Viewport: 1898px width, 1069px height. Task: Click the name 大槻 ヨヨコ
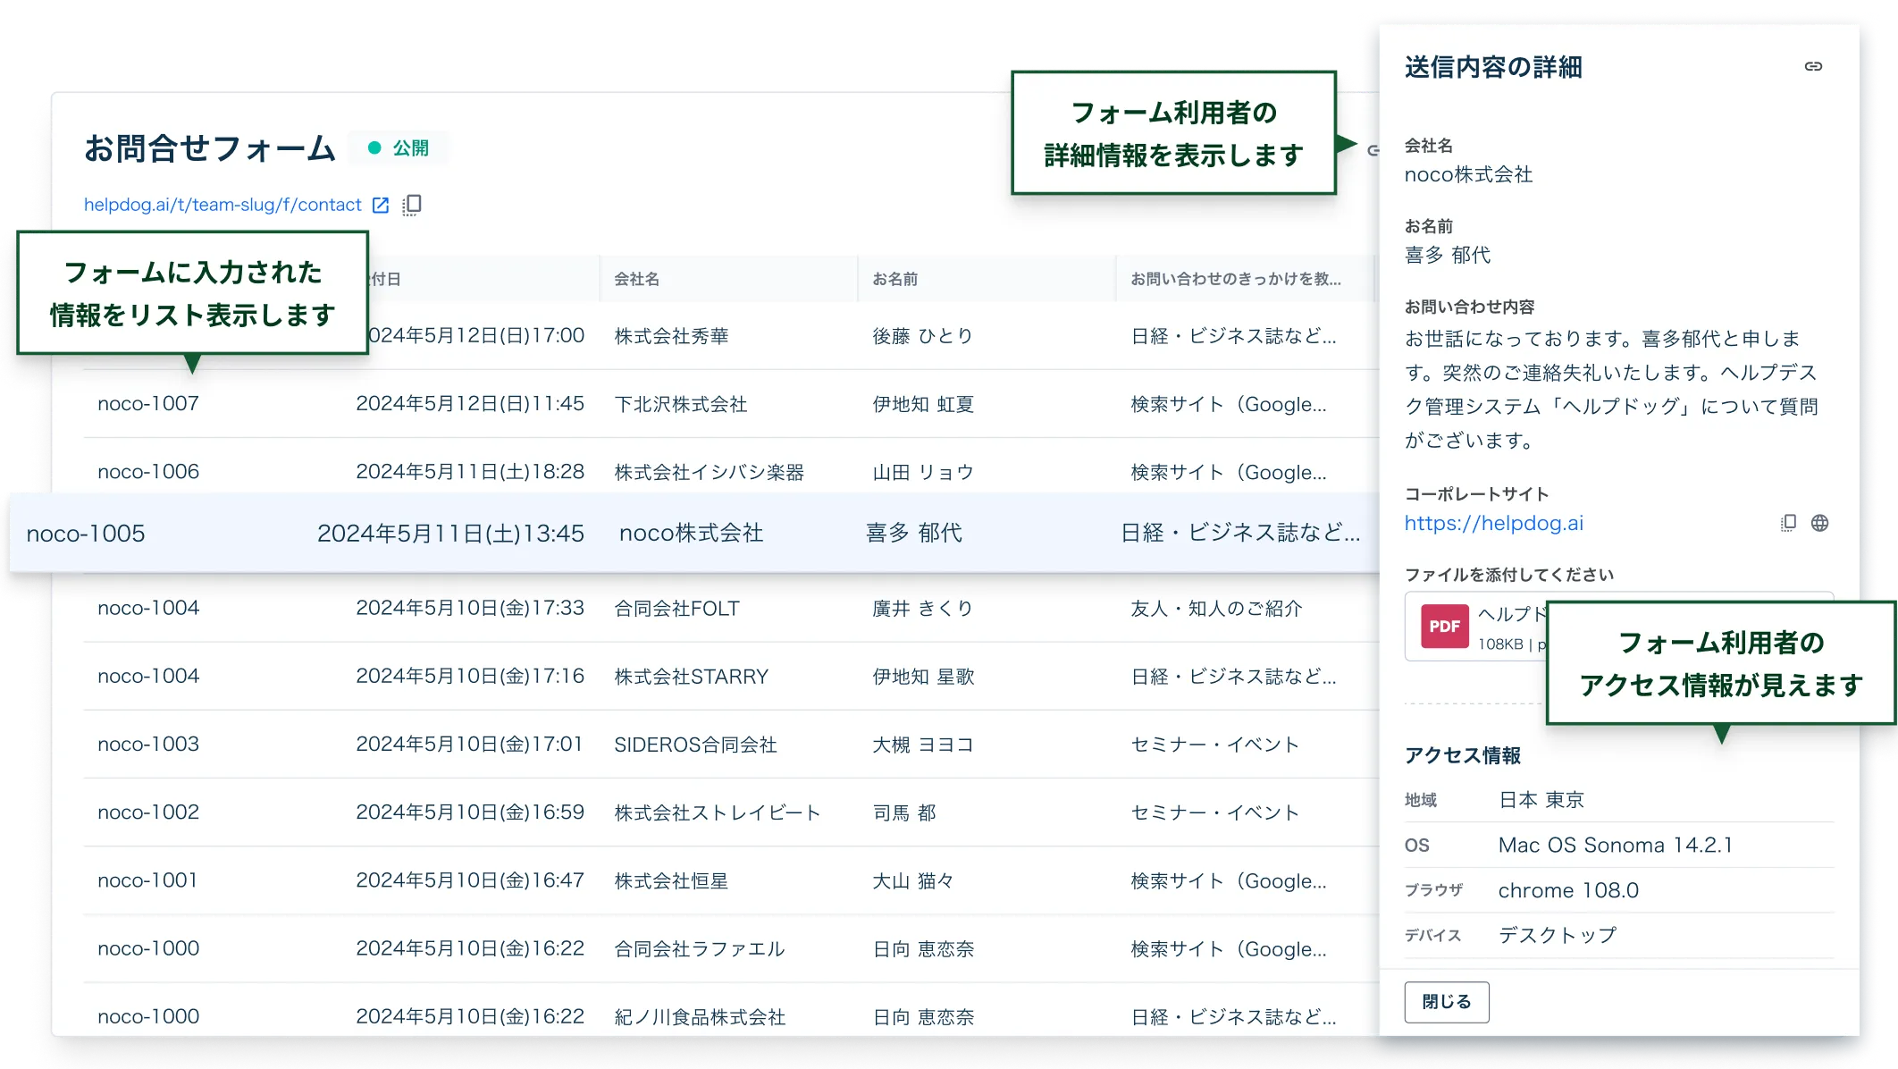(923, 745)
